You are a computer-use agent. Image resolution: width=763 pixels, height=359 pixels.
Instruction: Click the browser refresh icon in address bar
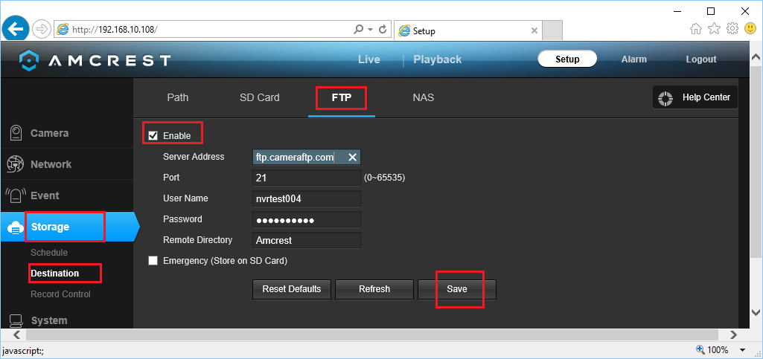point(383,30)
